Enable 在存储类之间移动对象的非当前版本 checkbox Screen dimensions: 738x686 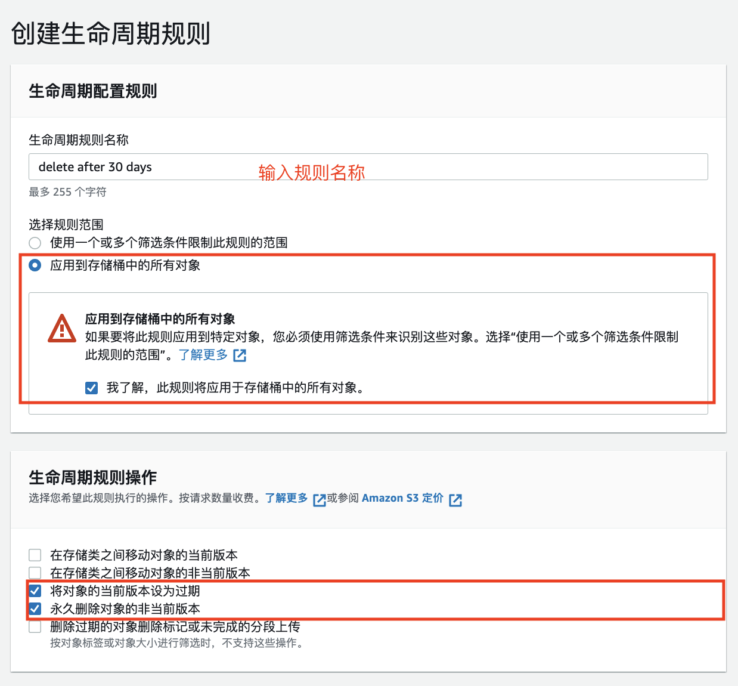(35, 573)
